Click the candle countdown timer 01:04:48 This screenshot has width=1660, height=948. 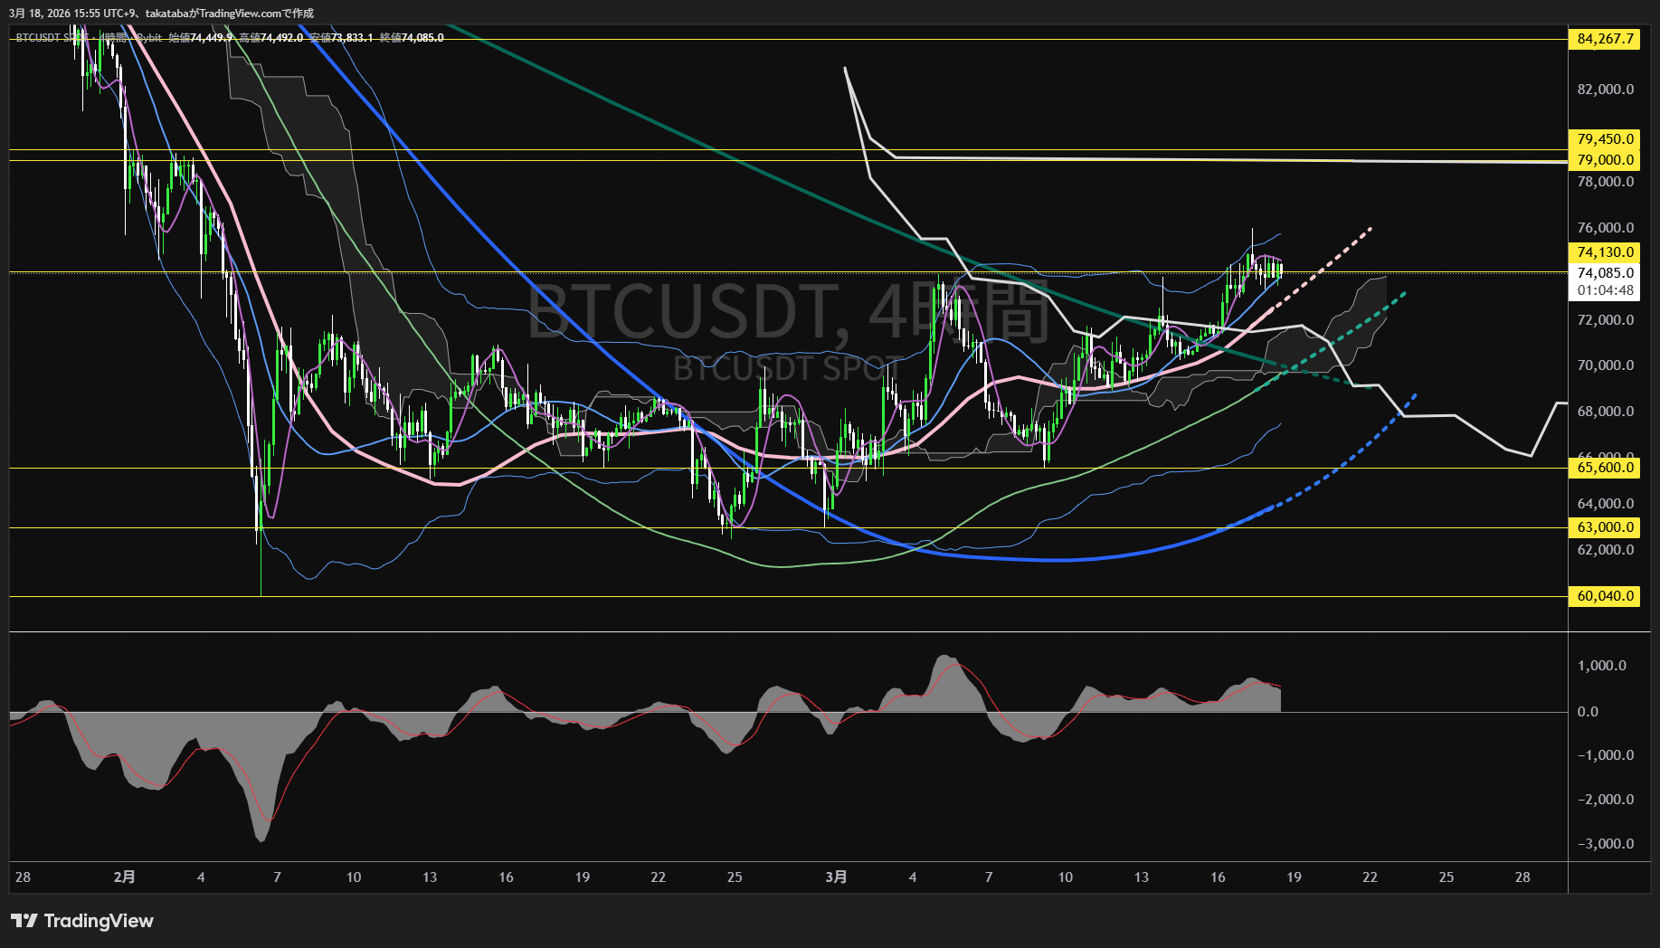(x=1605, y=290)
